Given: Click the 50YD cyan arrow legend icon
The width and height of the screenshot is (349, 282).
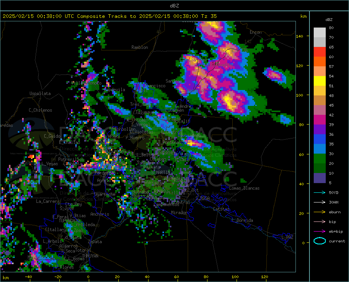Looking at the screenshot, I should (320, 192).
